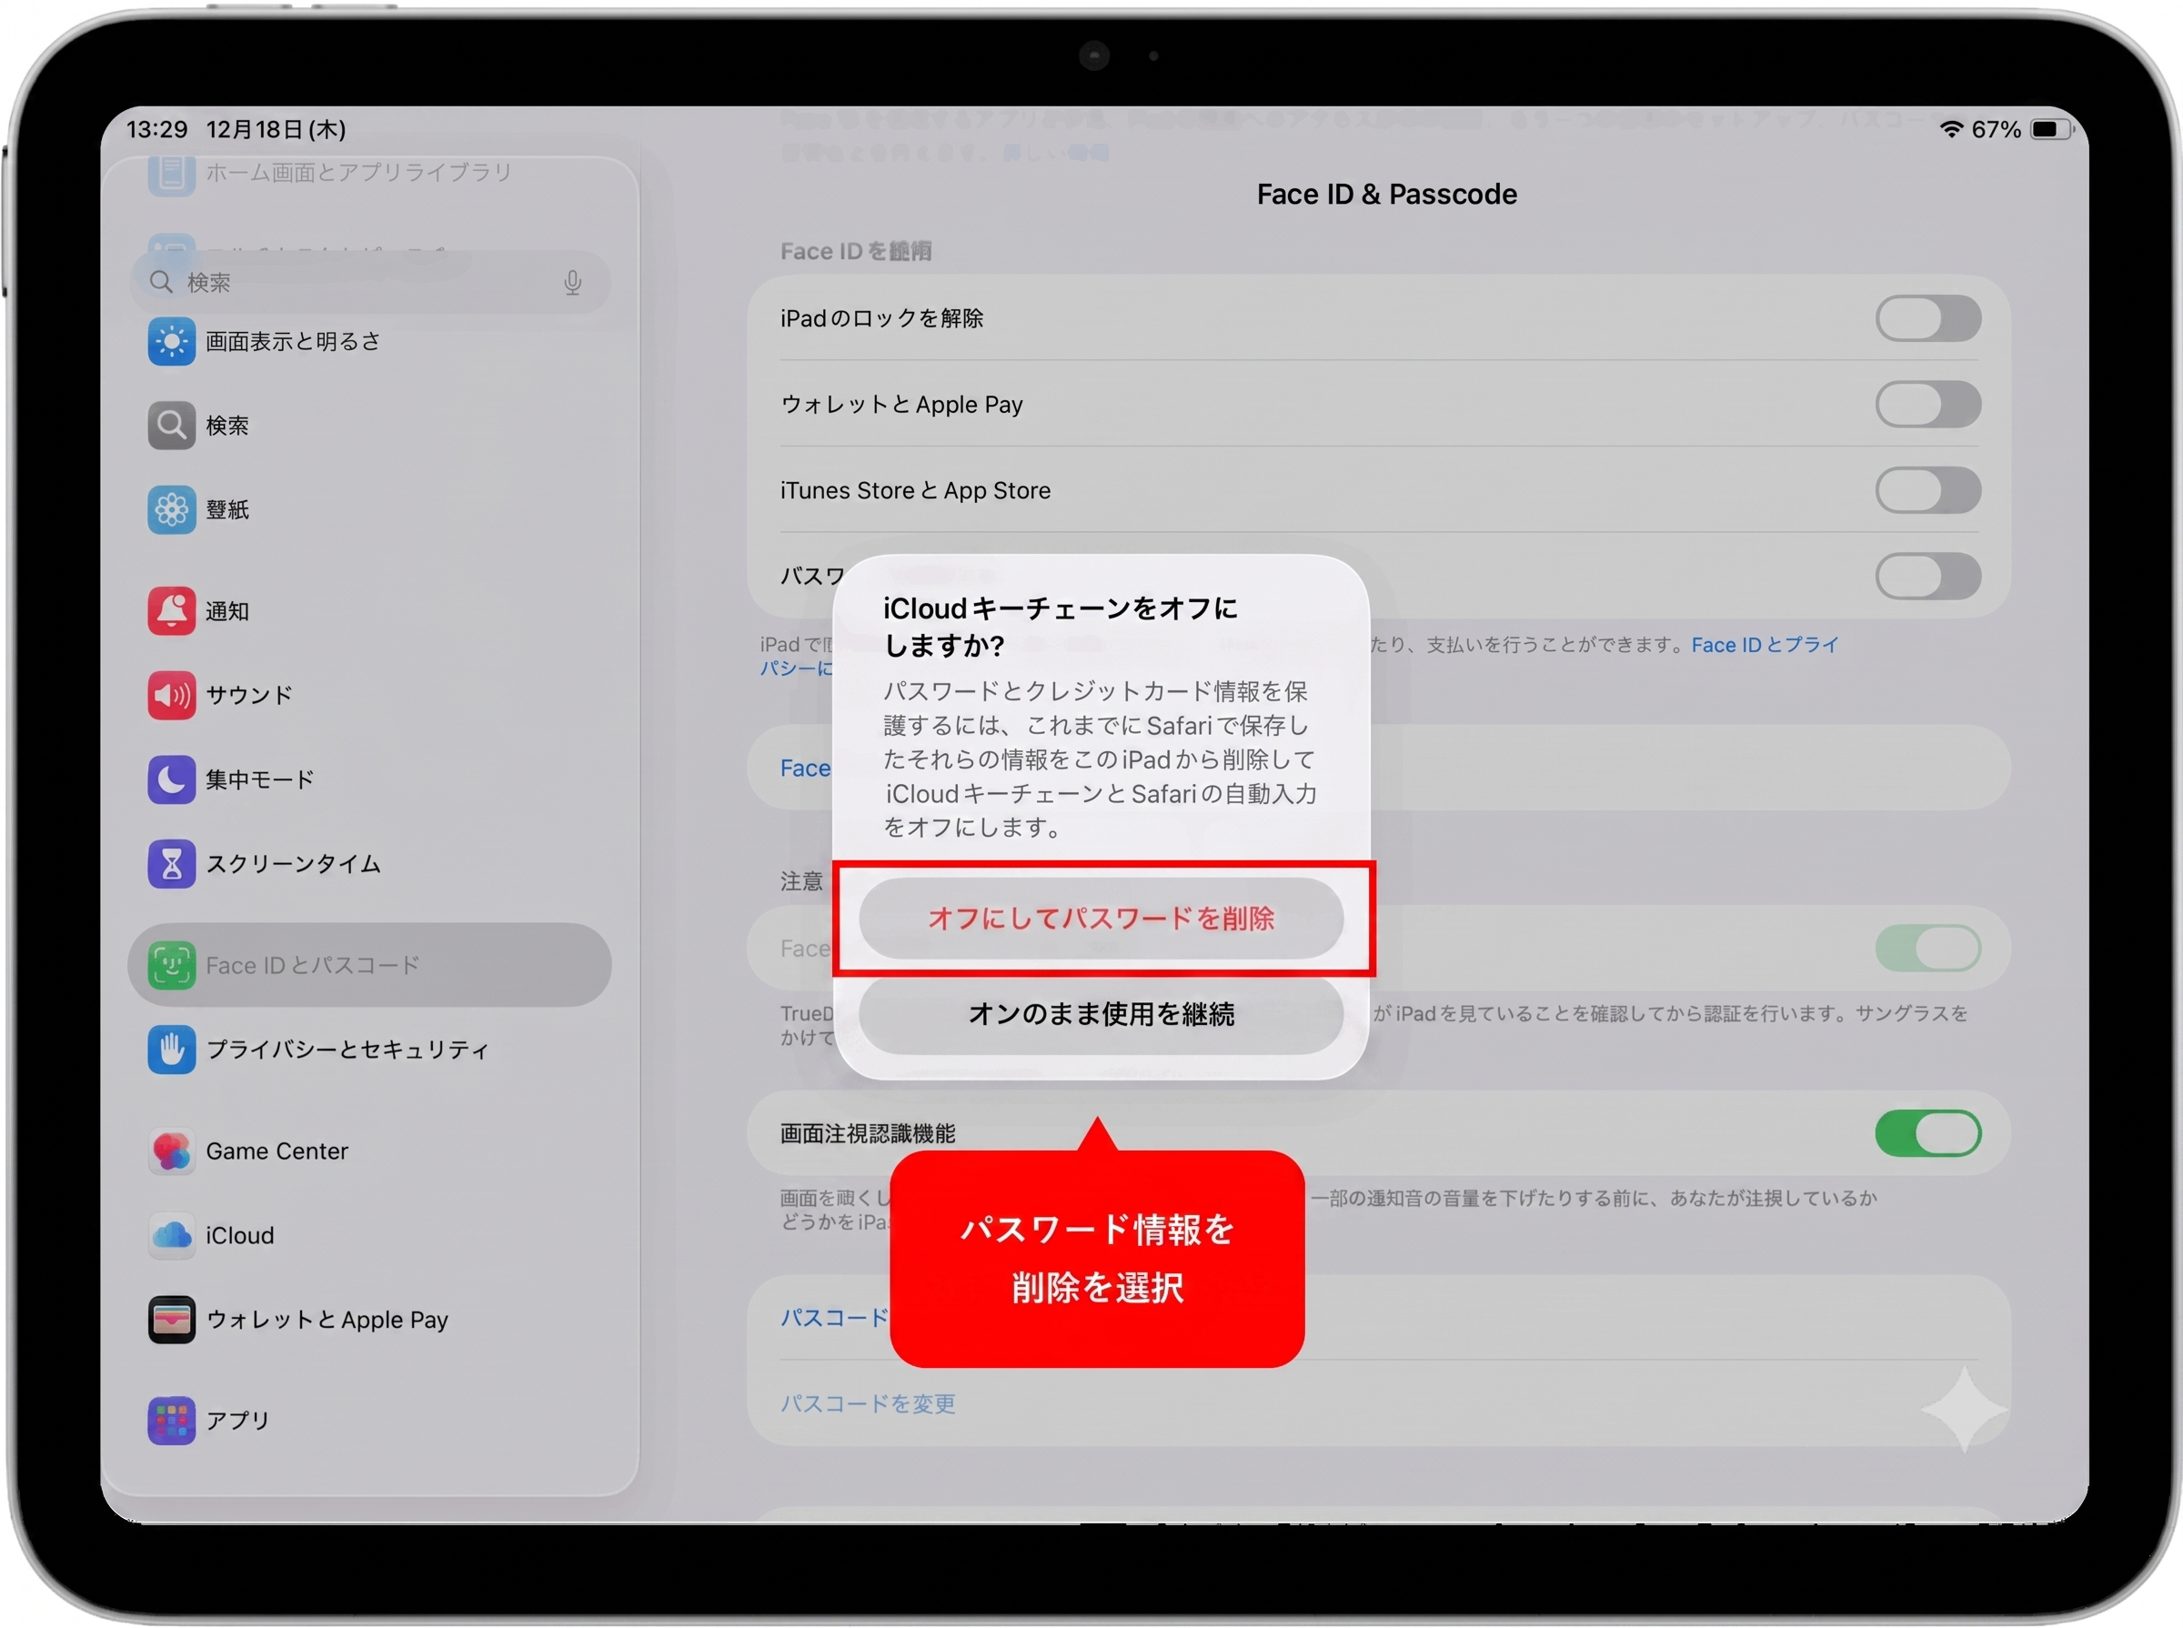Tap the microphone icon in search field
The image size is (2183, 1628).
click(x=573, y=283)
